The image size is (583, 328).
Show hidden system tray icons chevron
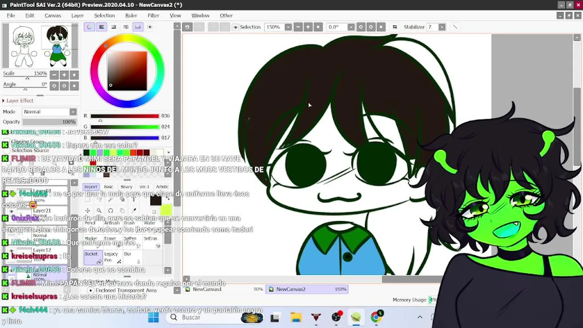point(419,318)
